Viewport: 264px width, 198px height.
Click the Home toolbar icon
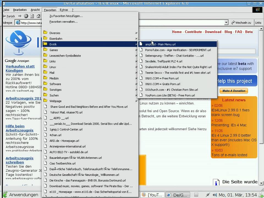point(38,16)
